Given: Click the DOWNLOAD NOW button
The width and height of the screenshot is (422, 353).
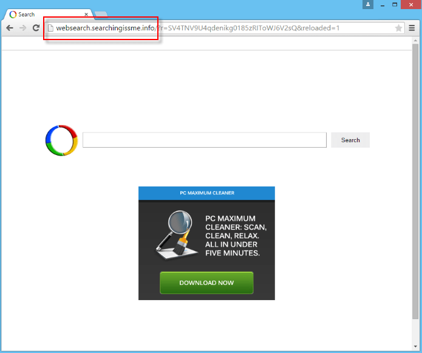Looking at the screenshot, I should [x=206, y=283].
